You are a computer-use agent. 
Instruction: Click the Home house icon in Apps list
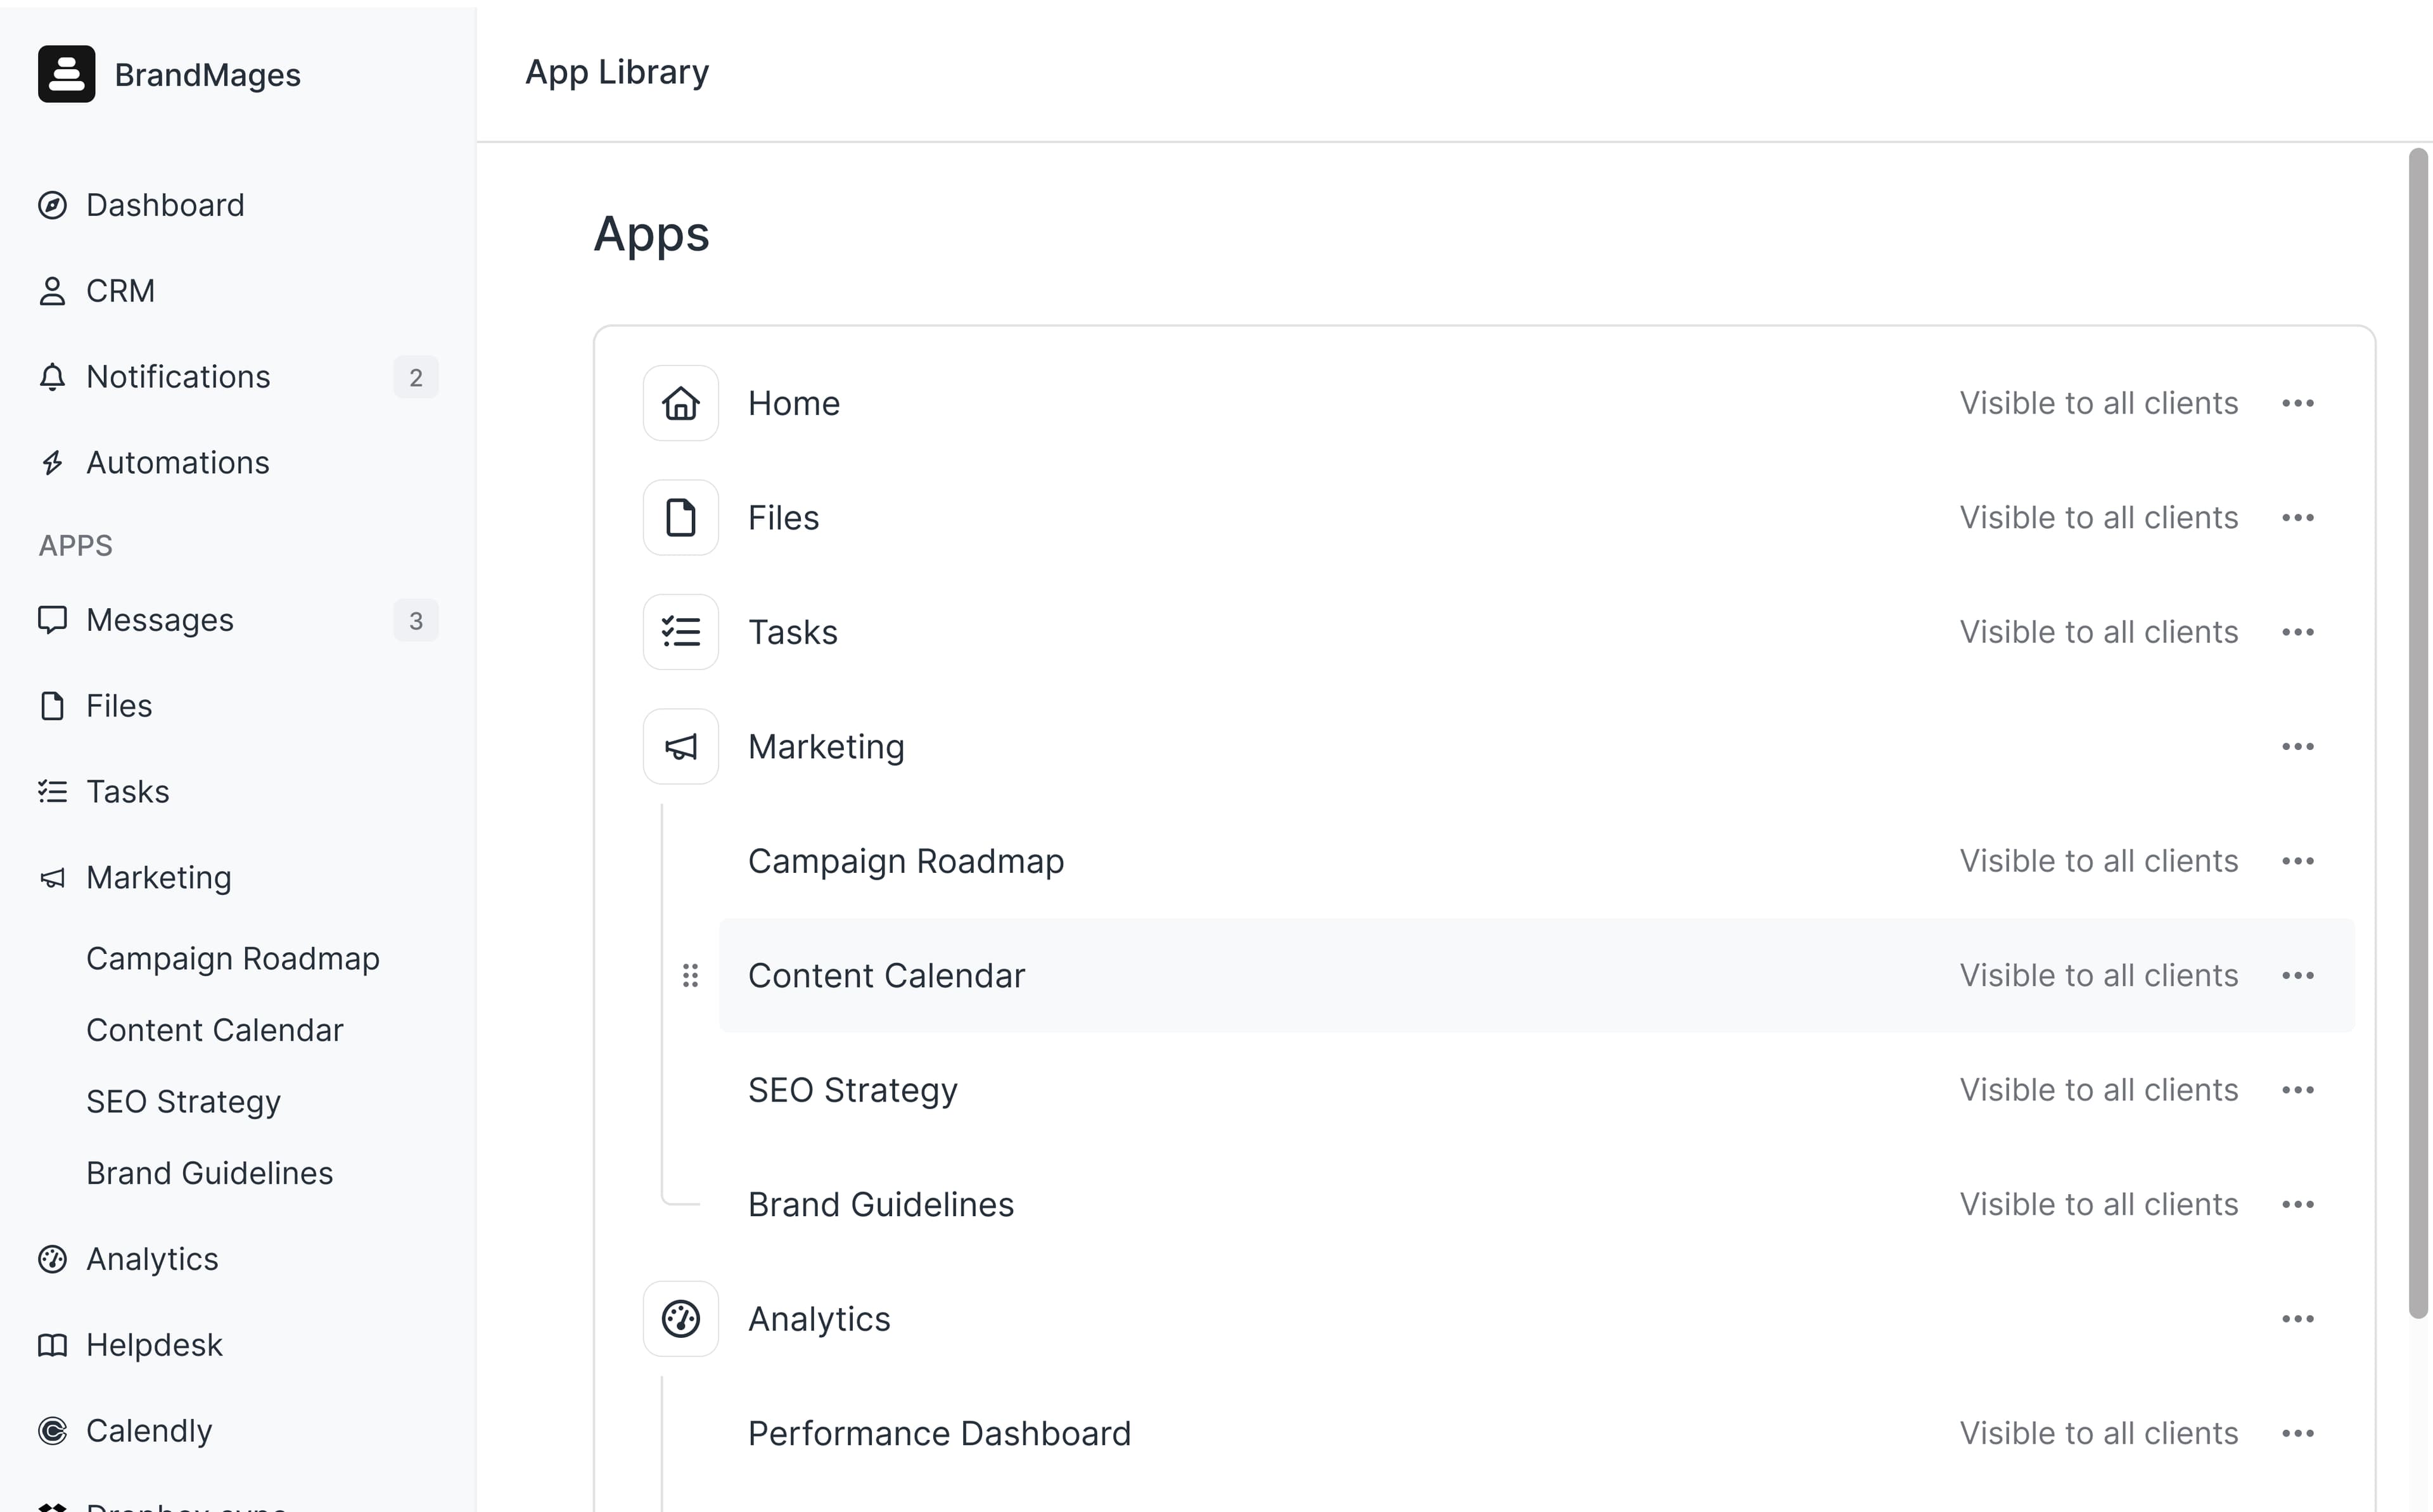[x=680, y=403]
